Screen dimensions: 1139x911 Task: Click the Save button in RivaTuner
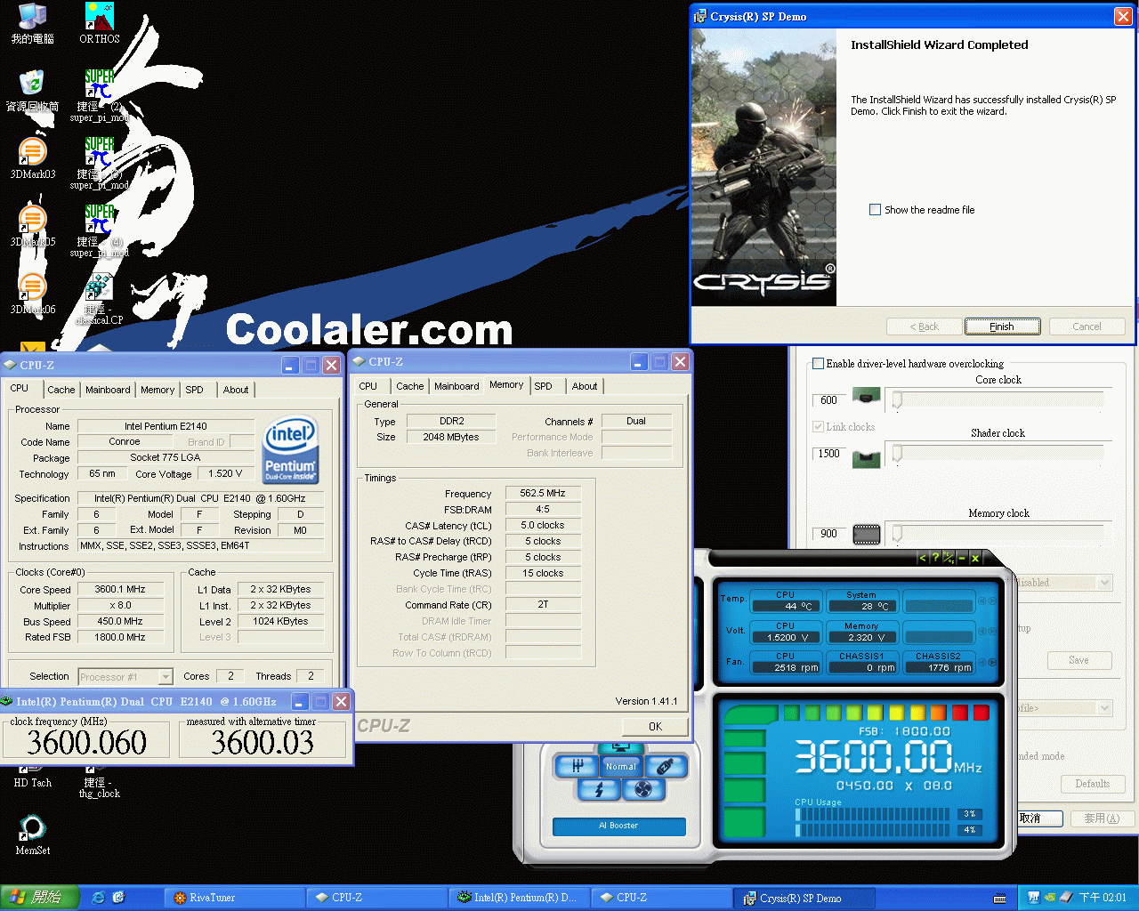[x=1078, y=660]
